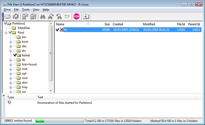Click the tree scrollbar down arrow
Image resolution: width=205 pixels, height=125 pixels.
pos(51,91)
